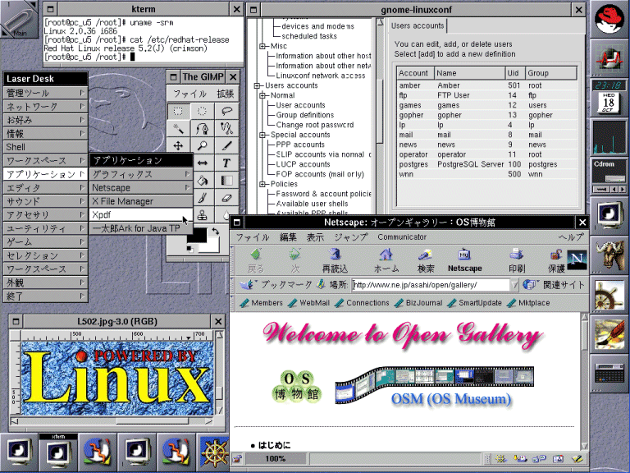The width and height of the screenshot is (630, 473).
Task: Open X File Manager menu entry
Action: click(141, 201)
